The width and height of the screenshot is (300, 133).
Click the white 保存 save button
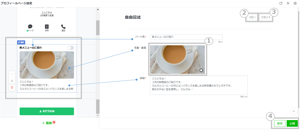tap(280, 123)
